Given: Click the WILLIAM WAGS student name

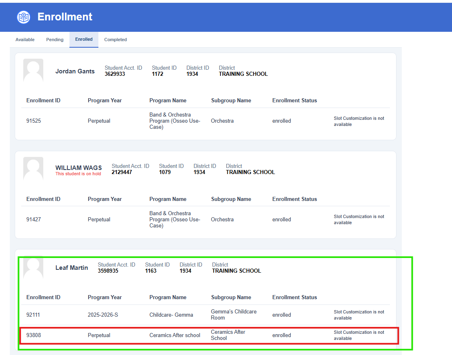Looking at the screenshot, I should (78, 168).
